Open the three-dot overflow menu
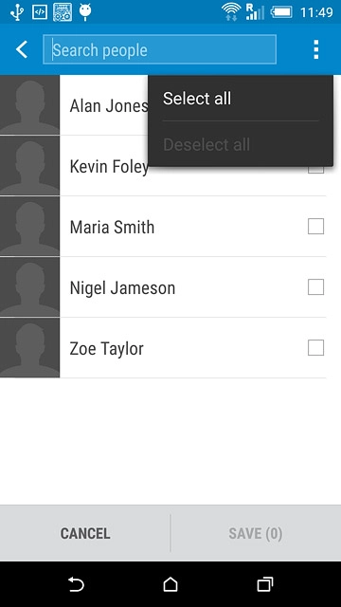Image resolution: width=341 pixels, height=607 pixels. pyautogui.click(x=315, y=49)
